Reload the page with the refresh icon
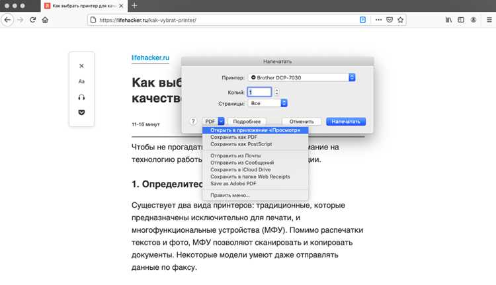Viewport: 496px width, 285px height. [x=32, y=20]
